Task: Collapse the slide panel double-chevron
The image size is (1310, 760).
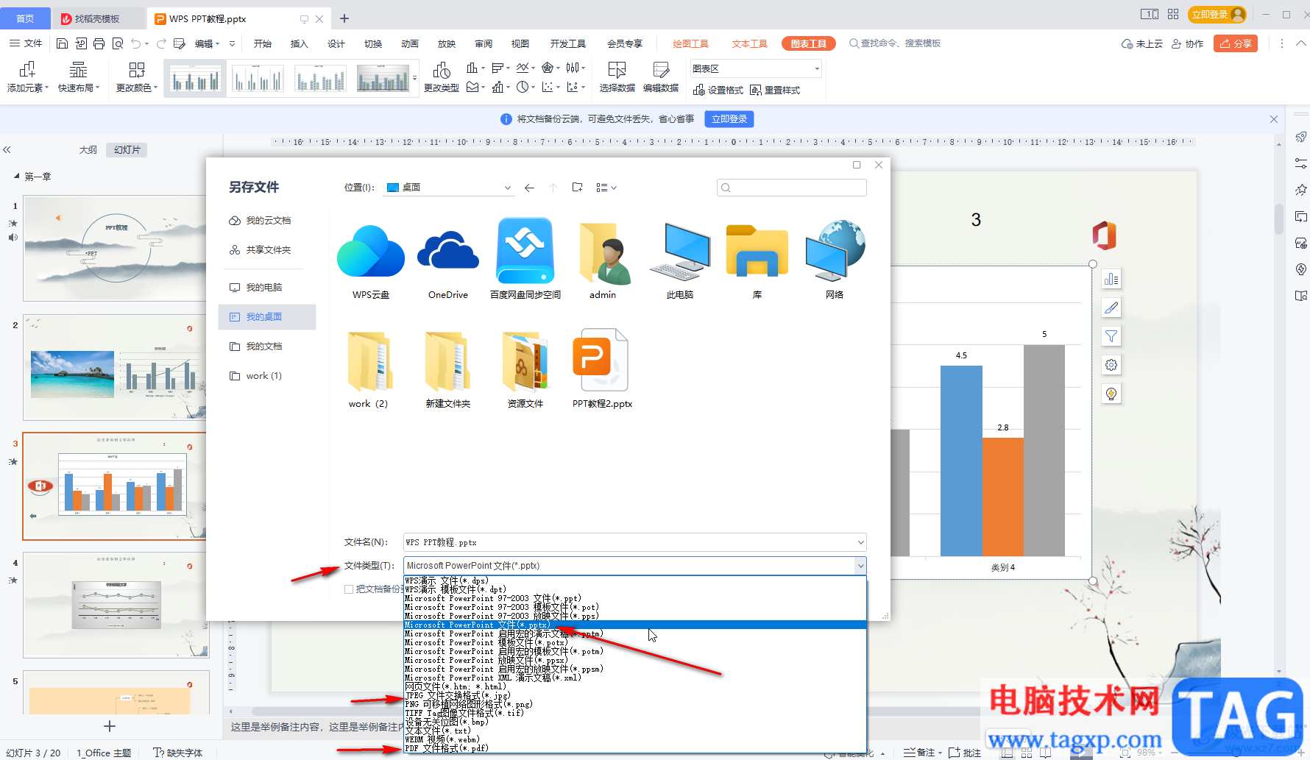Action: pyautogui.click(x=7, y=150)
